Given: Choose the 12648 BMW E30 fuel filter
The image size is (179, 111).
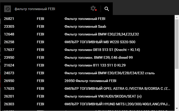Looking at the screenshot, I should (x=87, y=34).
